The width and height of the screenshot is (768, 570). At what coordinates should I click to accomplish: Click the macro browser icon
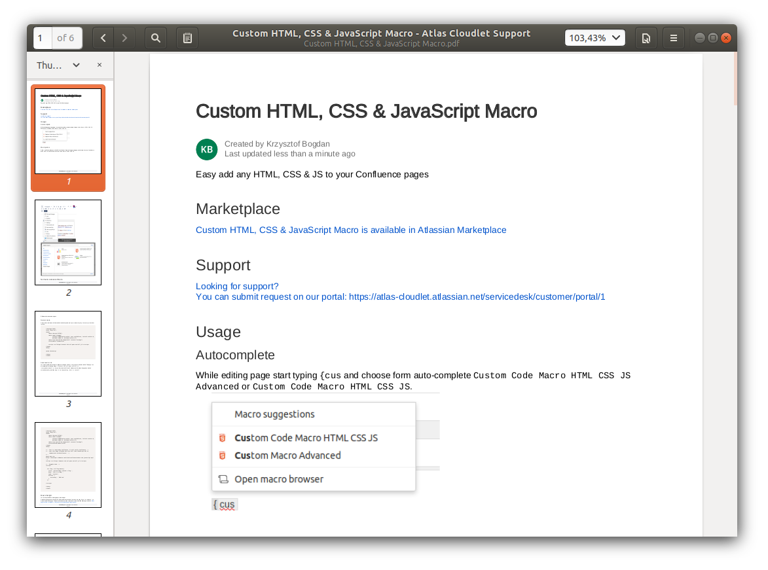pyautogui.click(x=223, y=480)
